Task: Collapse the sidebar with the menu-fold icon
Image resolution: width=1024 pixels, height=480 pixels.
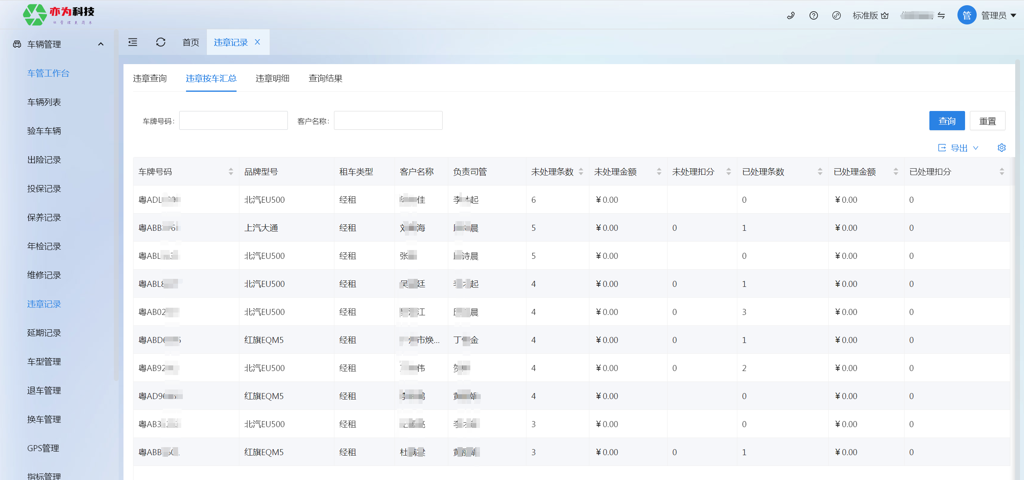Action: point(133,42)
